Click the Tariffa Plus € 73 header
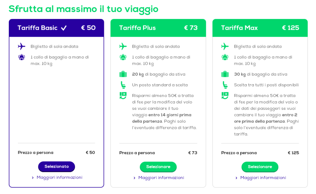The image size is (316, 194). coord(158,28)
